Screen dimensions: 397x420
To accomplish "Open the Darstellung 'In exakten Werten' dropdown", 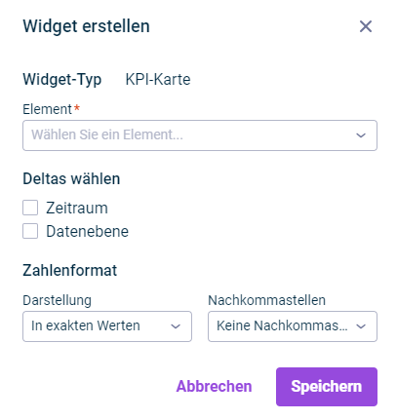I will click(x=107, y=326).
